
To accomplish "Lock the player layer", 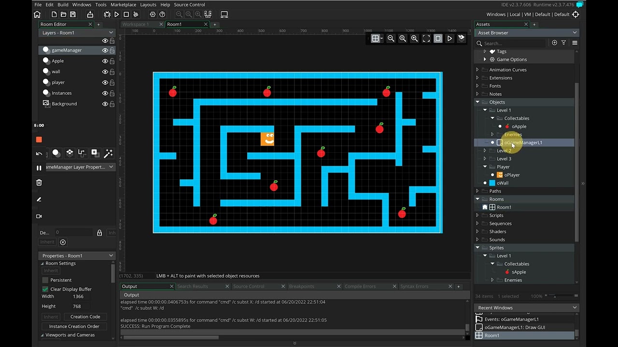I will (112, 82).
